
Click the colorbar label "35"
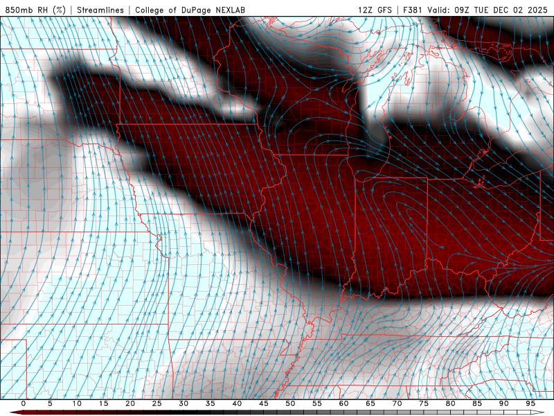click(x=211, y=404)
